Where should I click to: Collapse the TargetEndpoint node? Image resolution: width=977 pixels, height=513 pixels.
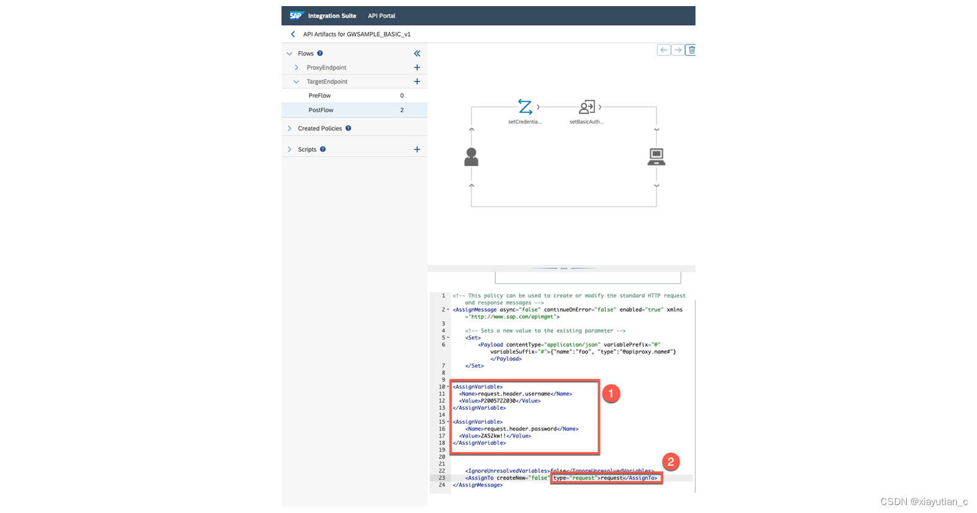296,82
